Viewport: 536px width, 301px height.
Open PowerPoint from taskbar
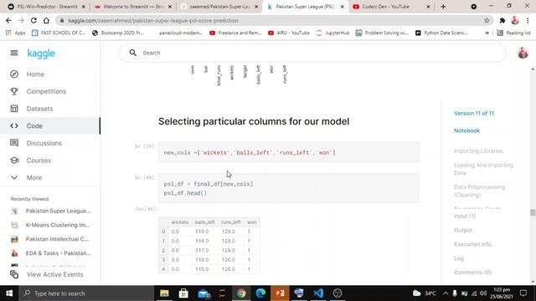click(280, 293)
